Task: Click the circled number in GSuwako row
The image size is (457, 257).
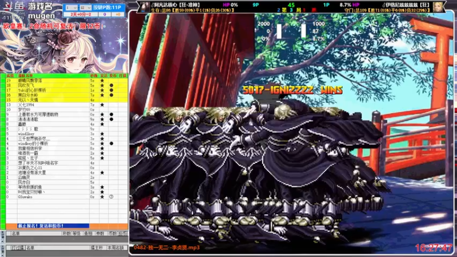Action: point(111,196)
